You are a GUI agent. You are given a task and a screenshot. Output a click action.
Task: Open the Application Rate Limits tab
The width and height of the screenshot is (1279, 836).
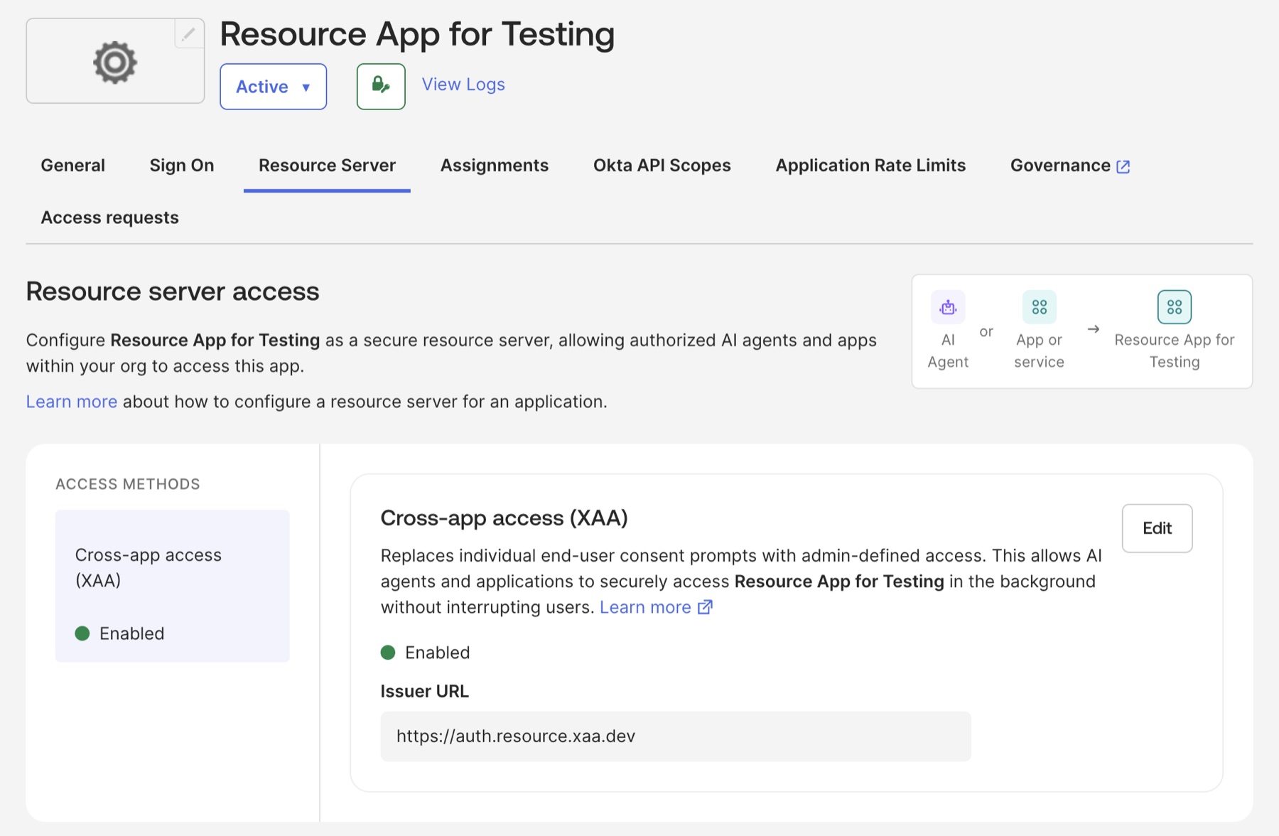(x=870, y=166)
